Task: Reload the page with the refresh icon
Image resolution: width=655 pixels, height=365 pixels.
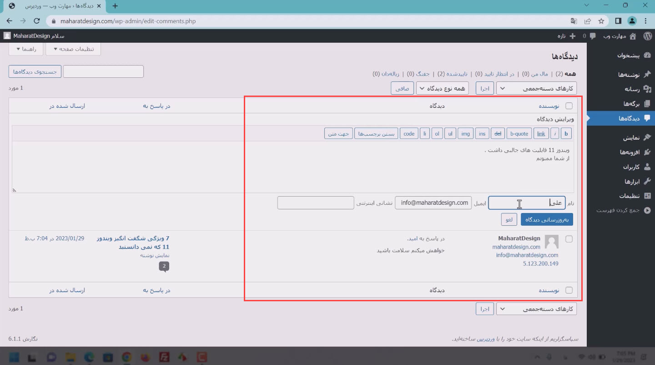Action: tap(37, 21)
